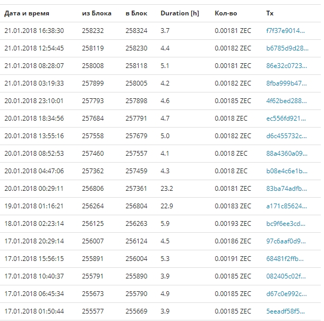324x321 pixels.
Task: Open transaction link d6c455732c...
Action: pyautogui.click(x=286, y=136)
